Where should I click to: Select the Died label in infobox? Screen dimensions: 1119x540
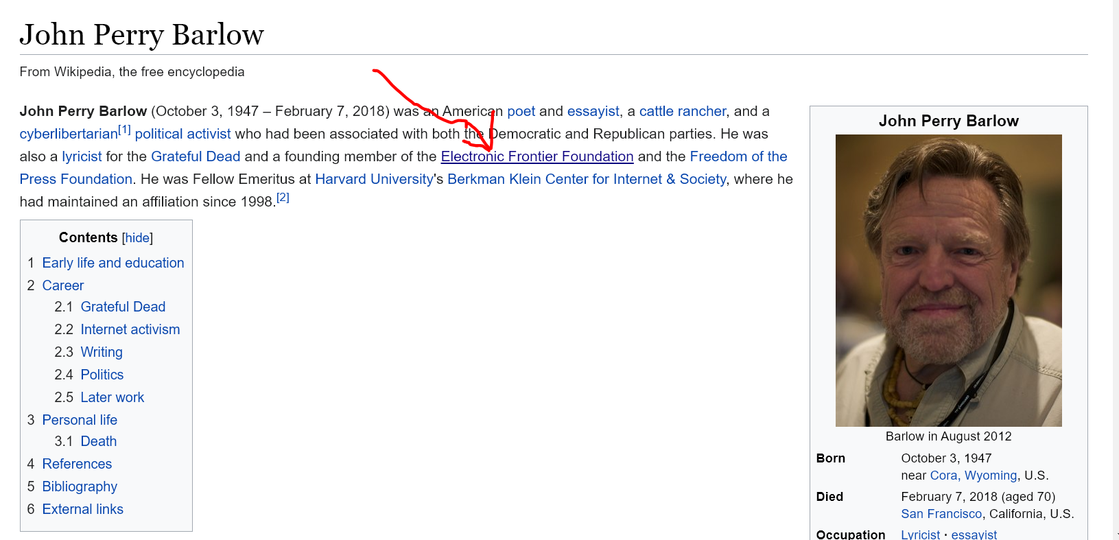pos(829,497)
